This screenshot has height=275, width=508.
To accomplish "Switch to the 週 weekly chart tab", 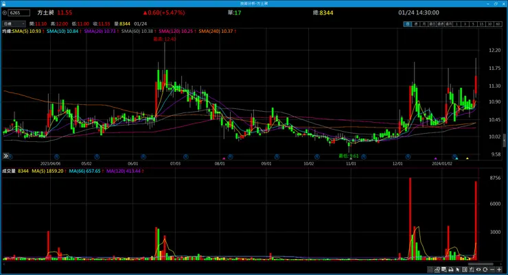I will point(415,24).
